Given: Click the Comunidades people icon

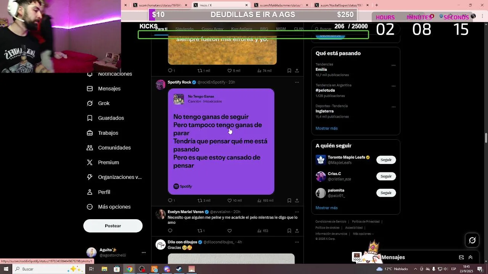Looking at the screenshot, I should (x=90, y=148).
